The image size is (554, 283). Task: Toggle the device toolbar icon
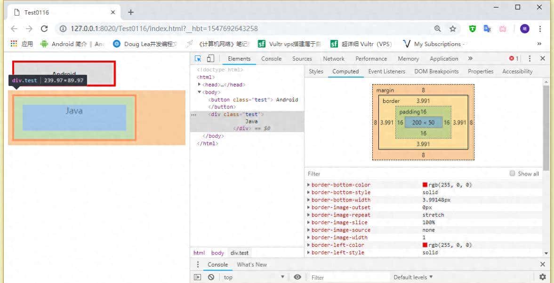point(210,59)
